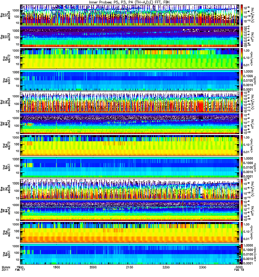
Task: Click the "the fff 64 scm3" panel label
Action: tap(5, 211)
